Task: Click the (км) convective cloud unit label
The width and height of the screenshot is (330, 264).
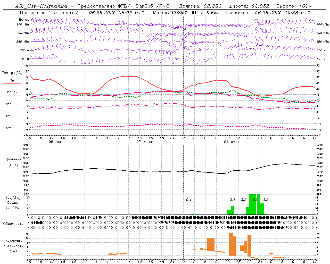Action: (x=13, y=251)
